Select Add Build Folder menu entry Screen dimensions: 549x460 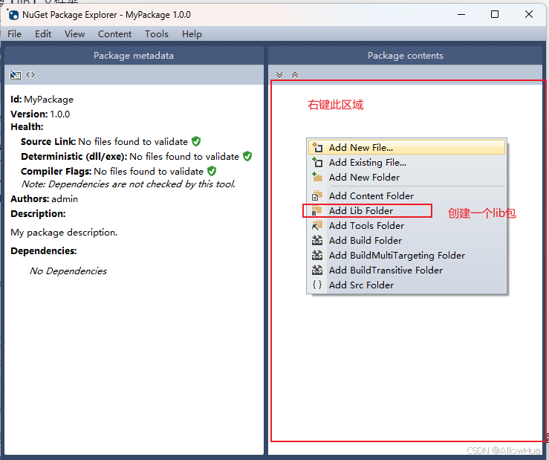coord(407,240)
